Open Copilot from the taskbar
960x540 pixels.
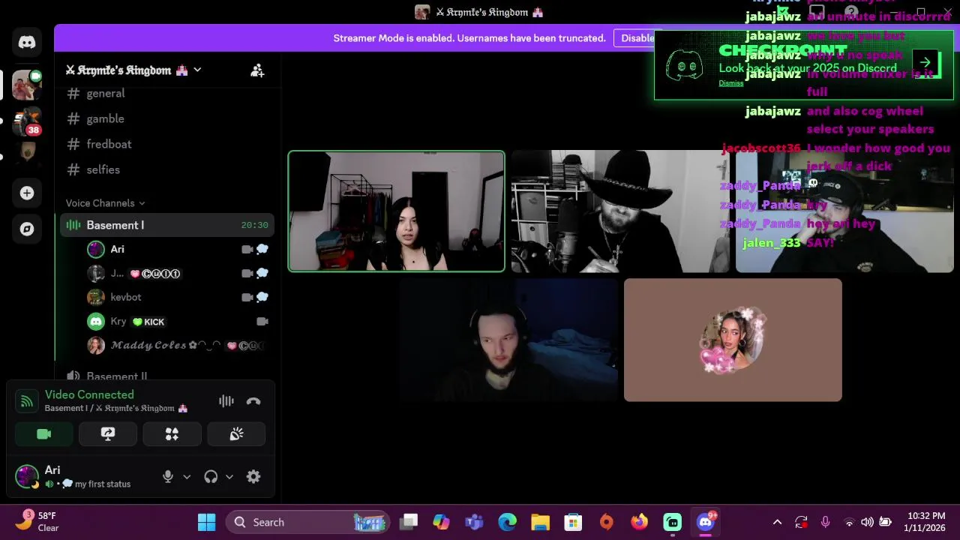(441, 522)
